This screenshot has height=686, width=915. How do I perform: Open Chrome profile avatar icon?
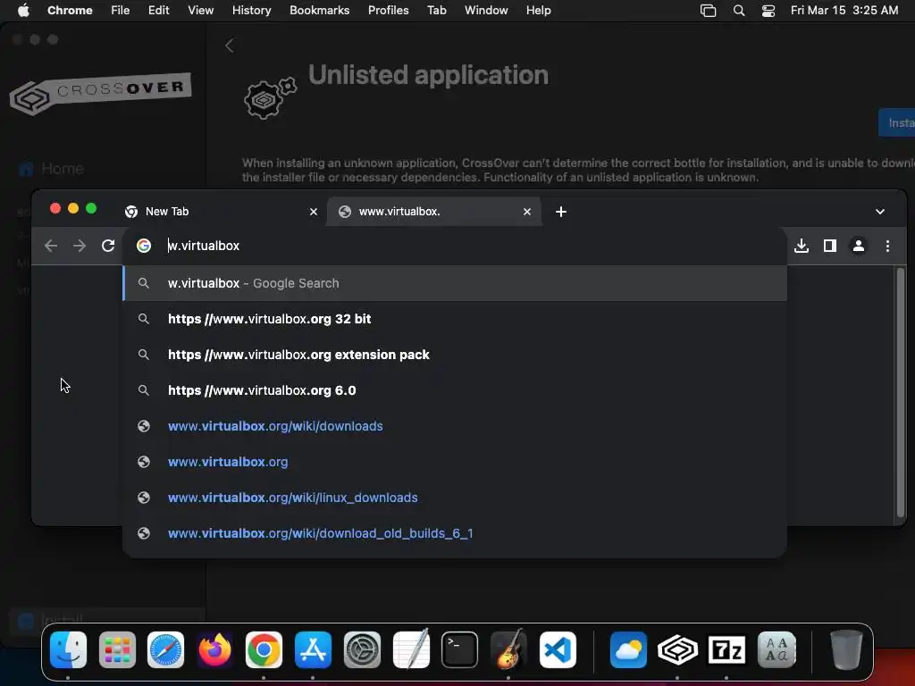tap(859, 246)
